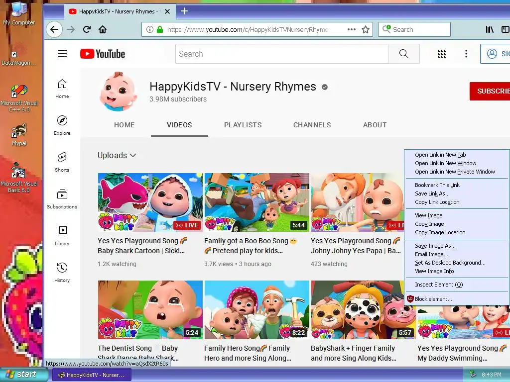Open Subscriptions in YouTube sidebar

pyautogui.click(x=62, y=199)
